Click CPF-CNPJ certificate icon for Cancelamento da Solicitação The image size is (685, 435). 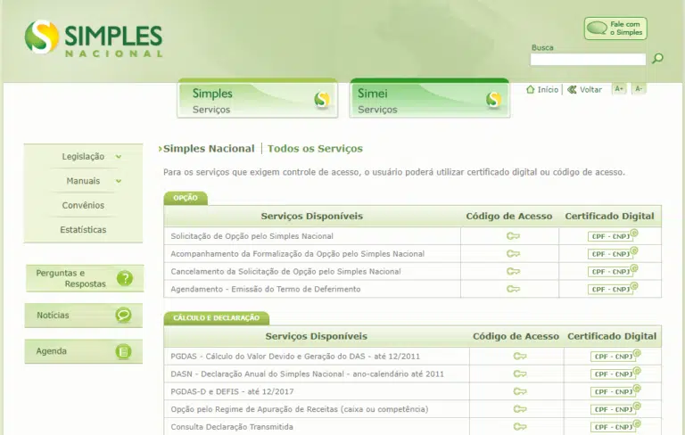613,271
